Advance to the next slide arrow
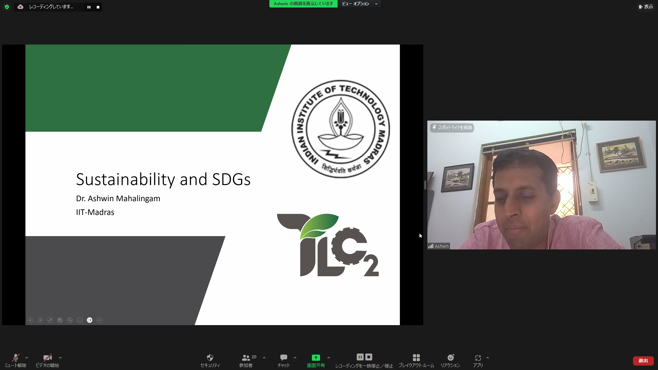 (40, 320)
